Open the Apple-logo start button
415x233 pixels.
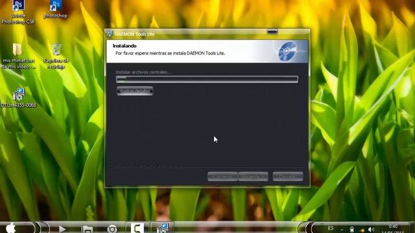(10, 228)
